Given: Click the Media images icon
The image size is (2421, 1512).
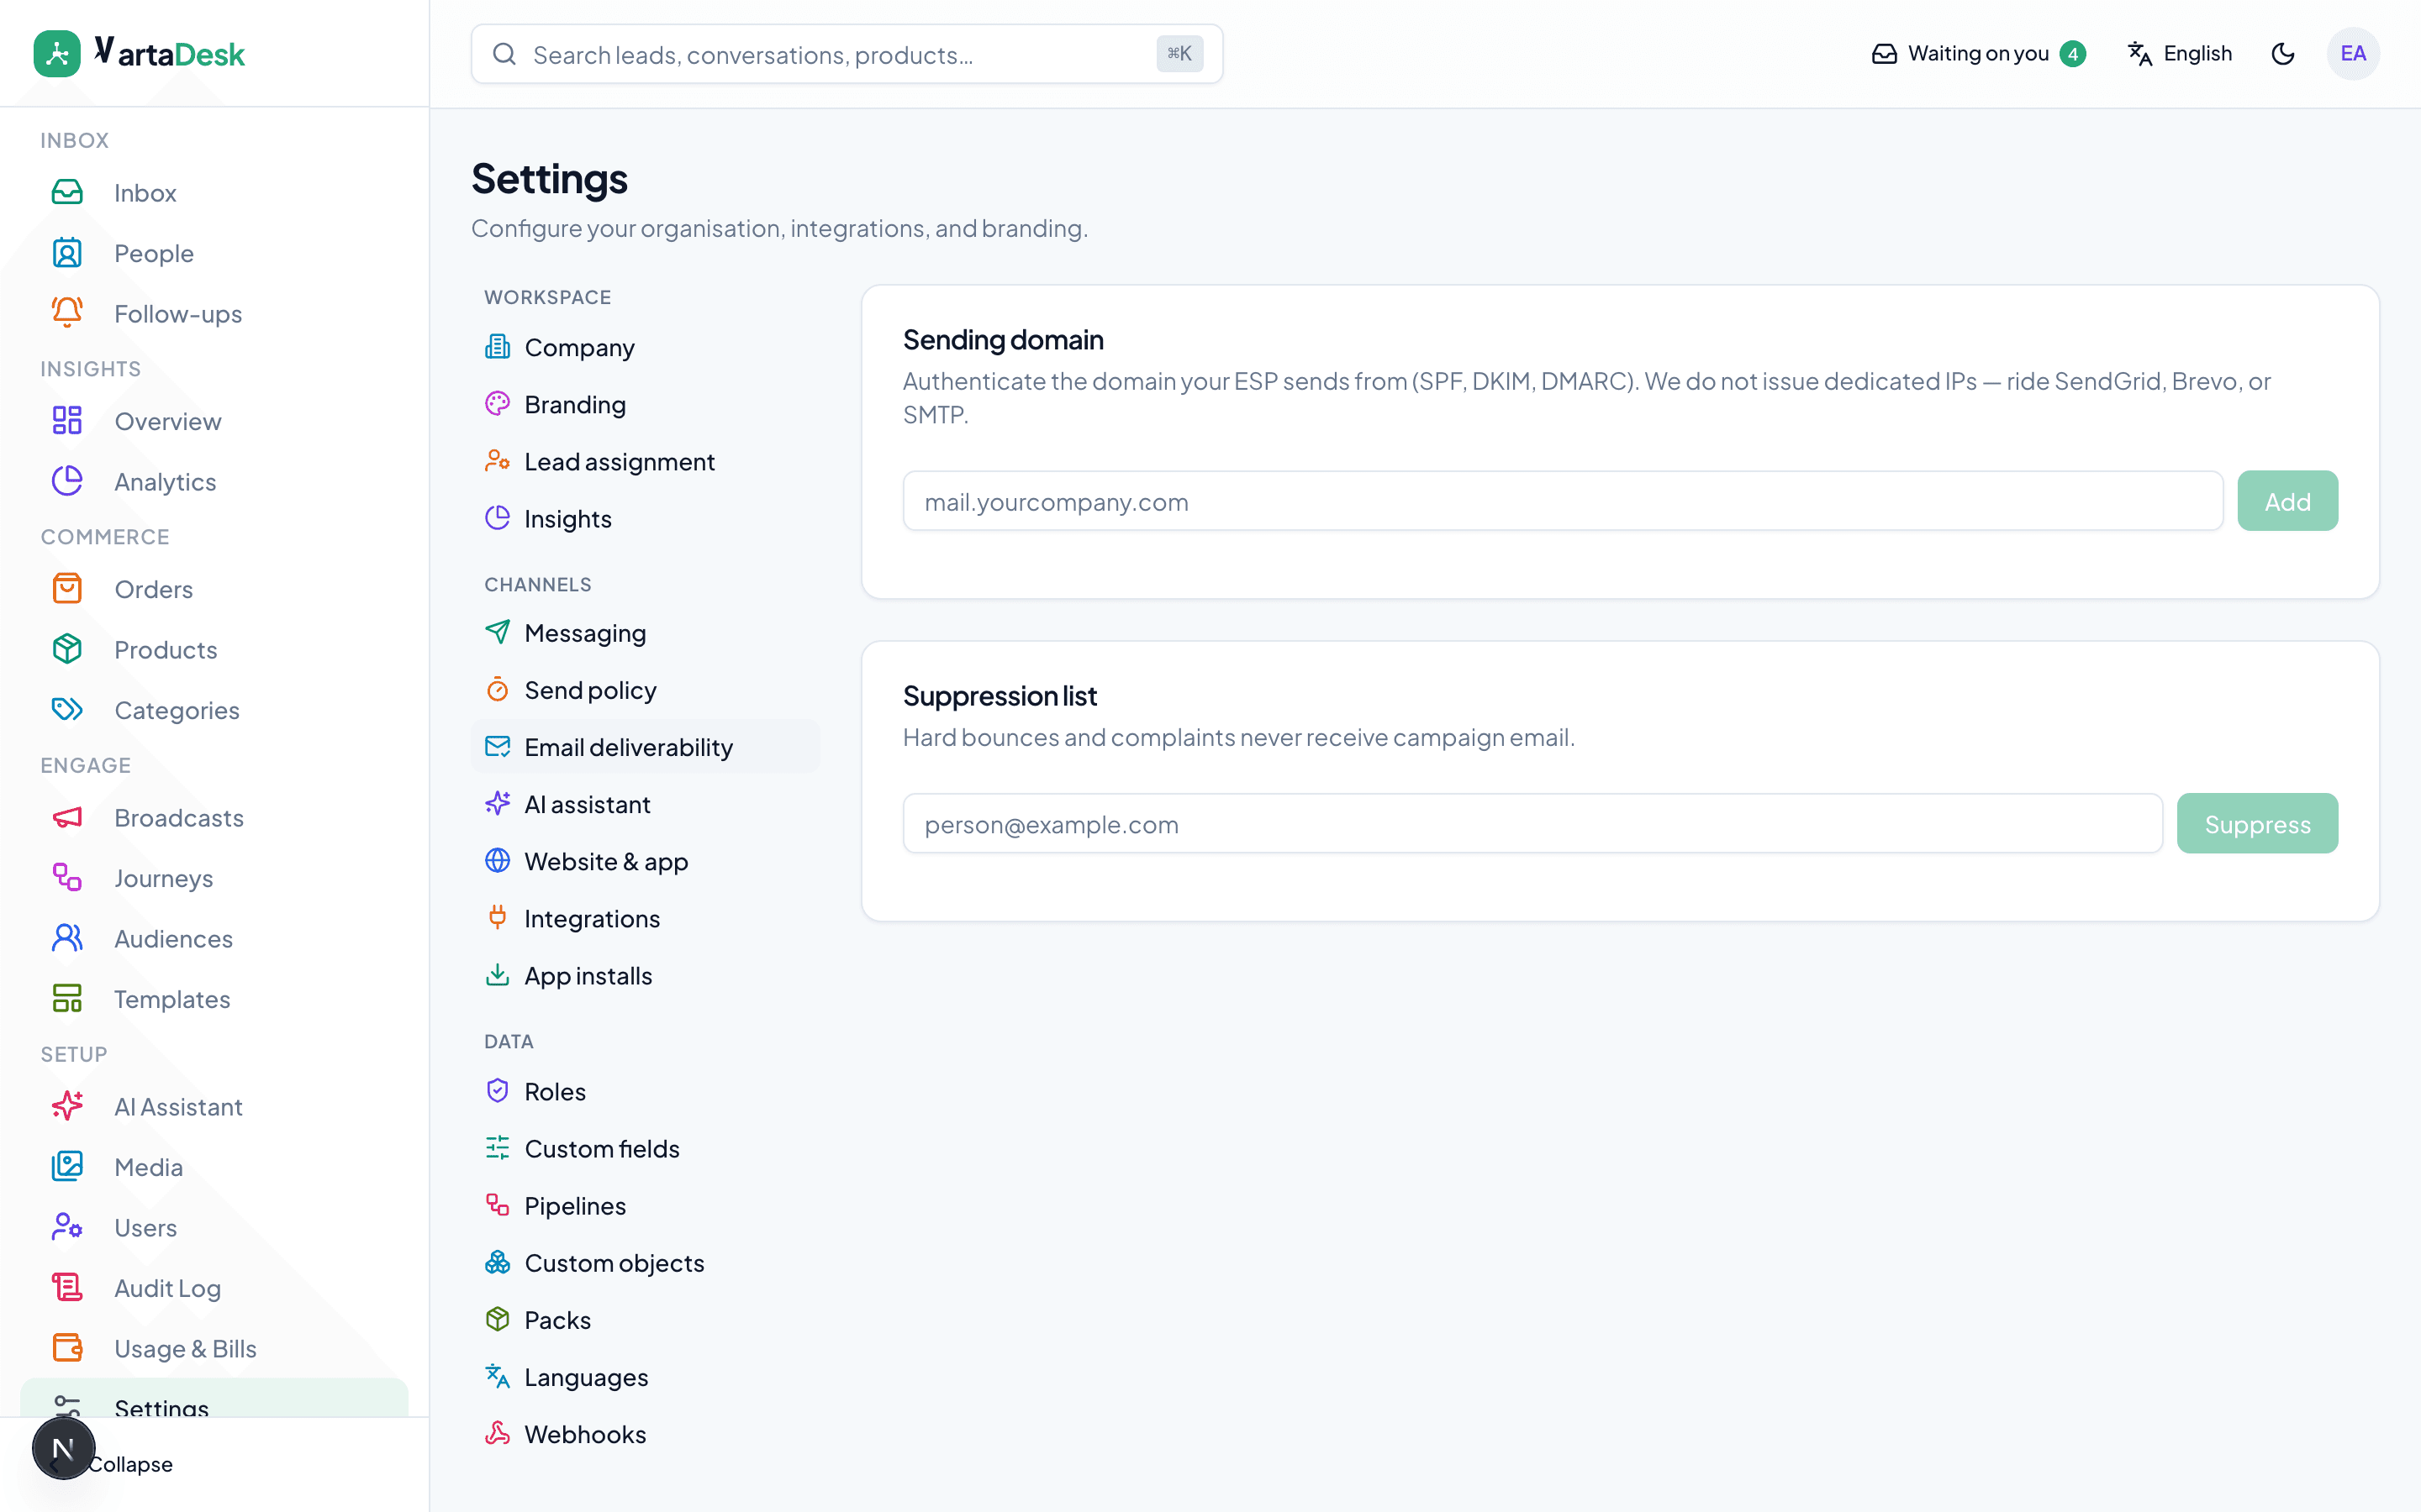Looking at the screenshot, I should (67, 1167).
